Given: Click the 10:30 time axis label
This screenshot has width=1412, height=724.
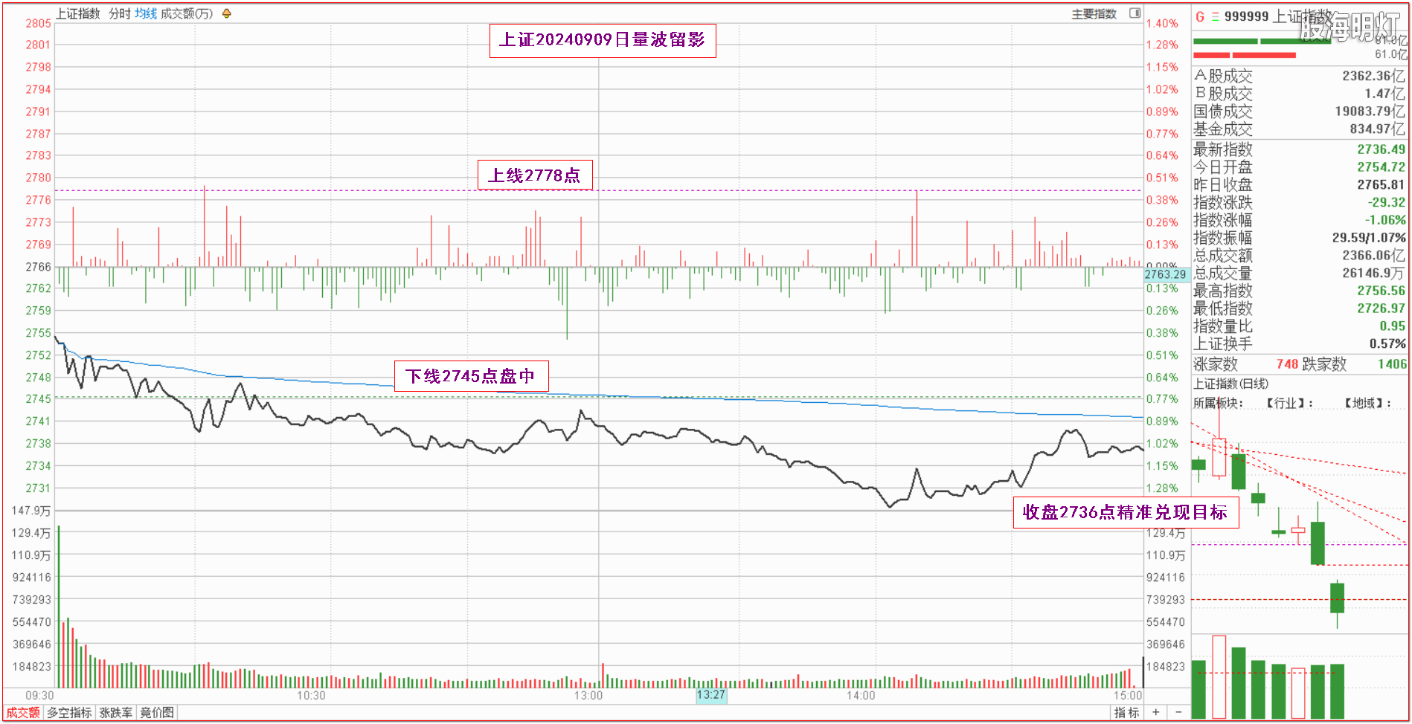Looking at the screenshot, I should tap(311, 696).
